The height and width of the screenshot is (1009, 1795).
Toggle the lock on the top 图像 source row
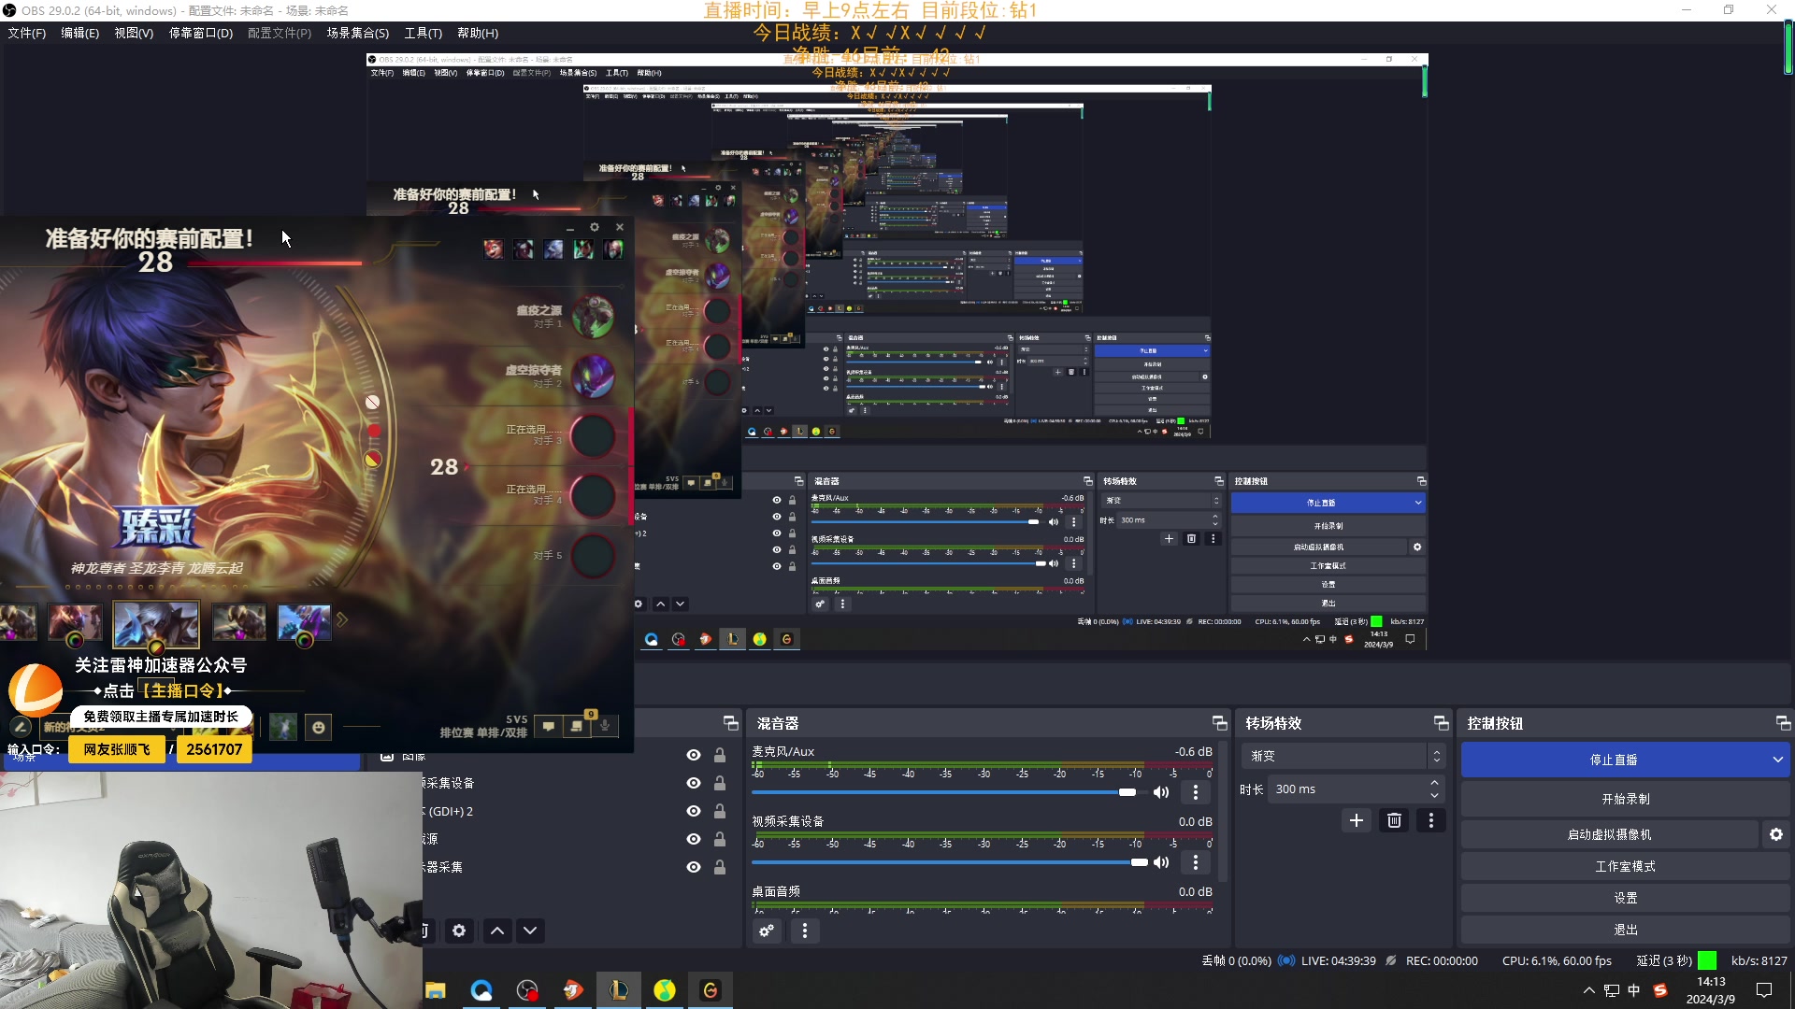coord(720,755)
